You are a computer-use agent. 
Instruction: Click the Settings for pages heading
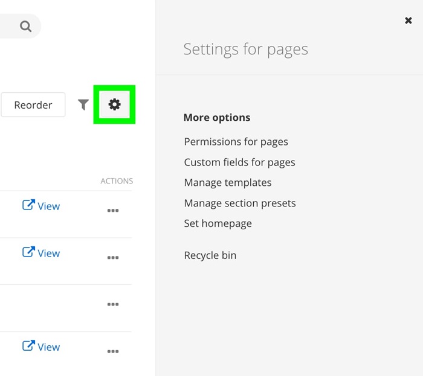tap(245, 49)
